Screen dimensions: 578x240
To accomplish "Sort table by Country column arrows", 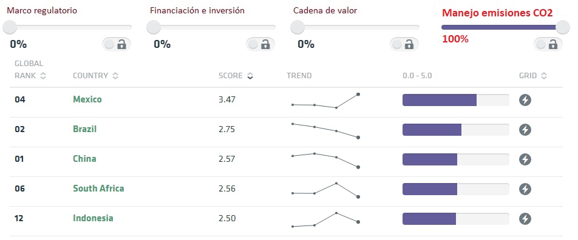I will [x=115, y=76].
